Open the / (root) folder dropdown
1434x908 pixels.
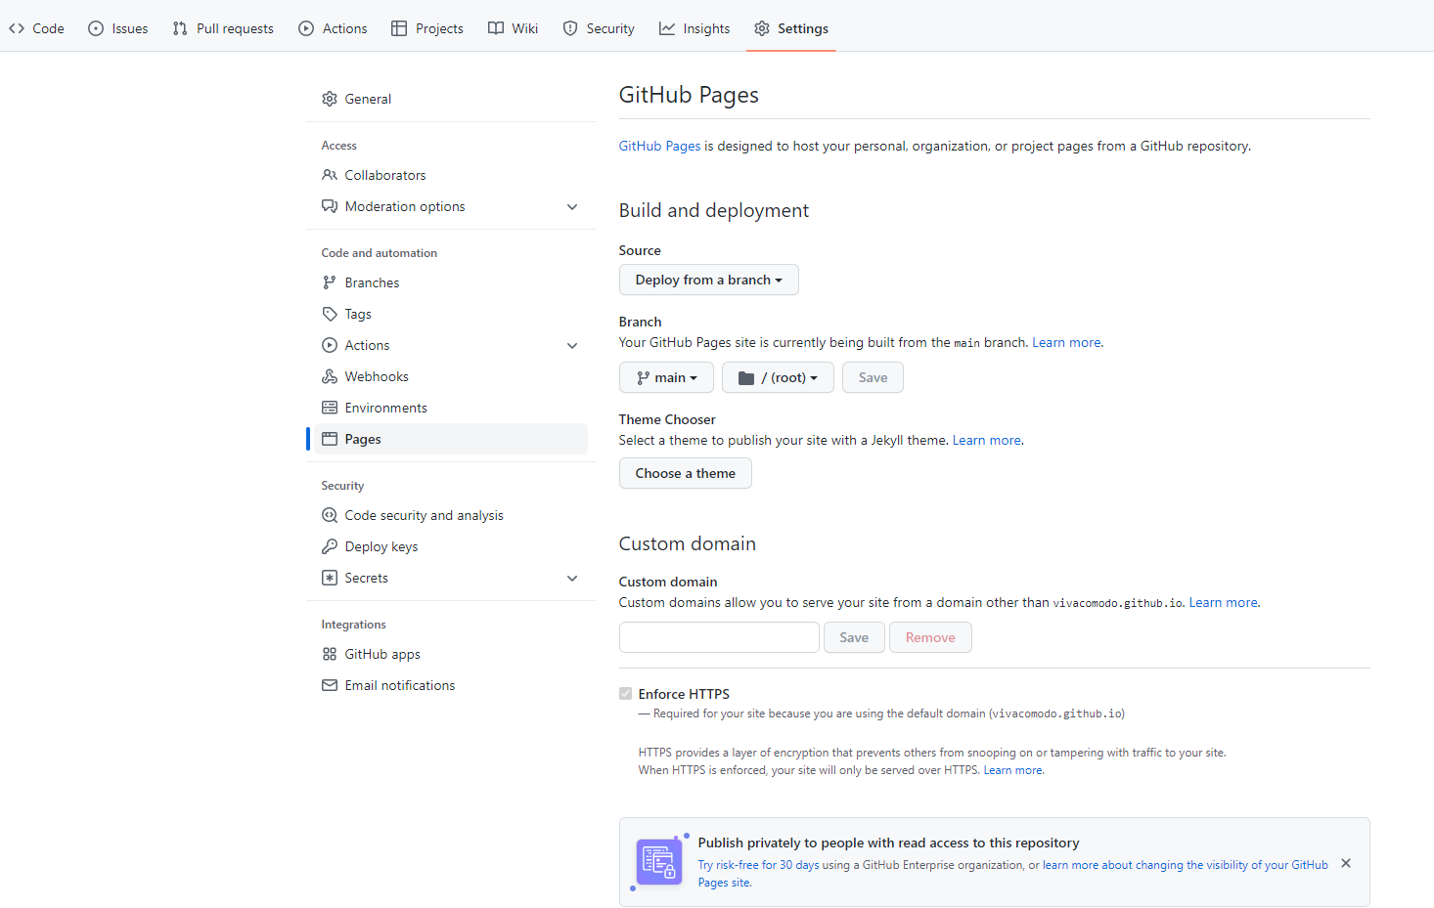coord(778,377)
